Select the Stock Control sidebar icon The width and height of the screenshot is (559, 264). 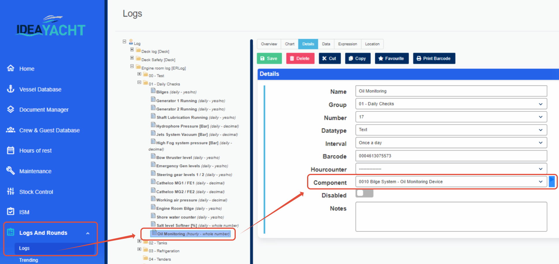point(10,192)
